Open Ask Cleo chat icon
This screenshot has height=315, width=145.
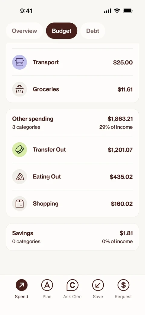[x=72, y=285]
